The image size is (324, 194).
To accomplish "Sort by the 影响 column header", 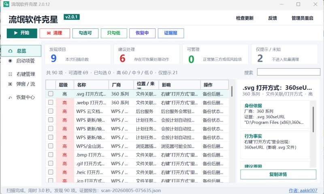I will [179, 85].
